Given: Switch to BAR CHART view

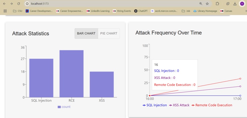Looking at the screenshot, I should [x=86, y=33].
